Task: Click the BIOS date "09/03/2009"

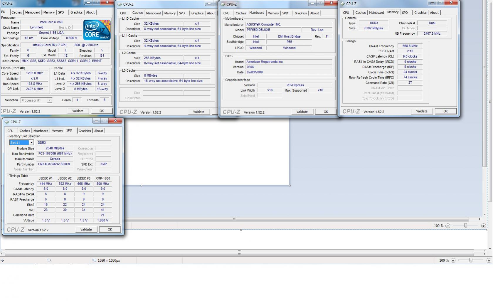Action: click(289, 72)
